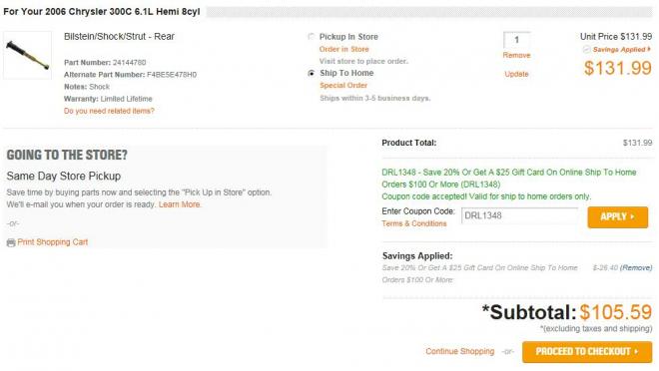The width and height of the screenshot is (659, 371).
Task: Remove the shock from the cart
Action: 516,56
